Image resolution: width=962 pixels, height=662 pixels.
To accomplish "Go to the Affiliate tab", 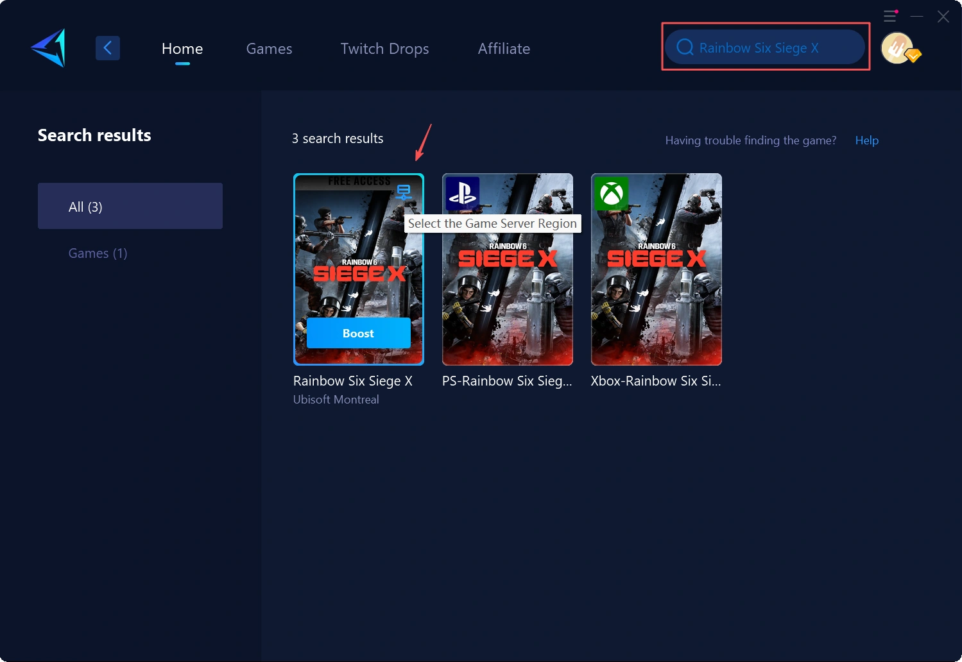I will tap(504, 49).
